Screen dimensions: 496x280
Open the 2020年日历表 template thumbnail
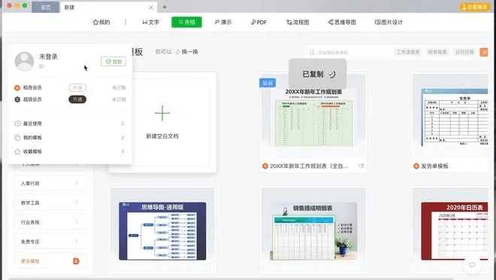[455, 231]
